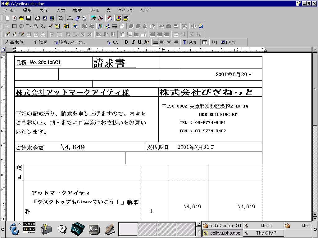
Task: Choose the object selection arrow tool
Action: click(x=75, y=26)
